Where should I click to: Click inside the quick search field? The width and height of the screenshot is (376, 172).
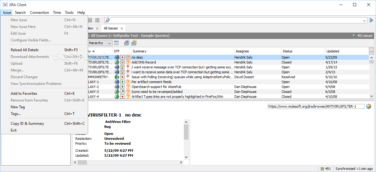(x=236, y=20)
